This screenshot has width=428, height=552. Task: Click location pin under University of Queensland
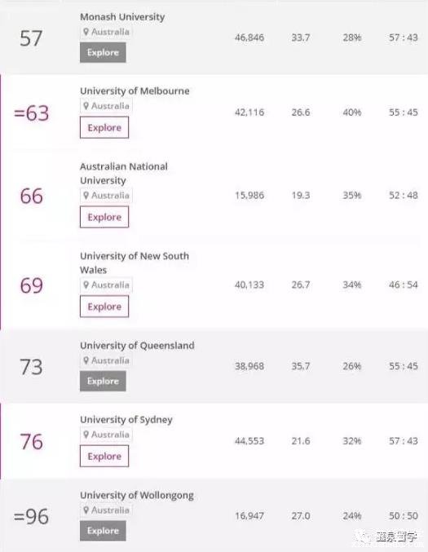(x=86, y=361)
